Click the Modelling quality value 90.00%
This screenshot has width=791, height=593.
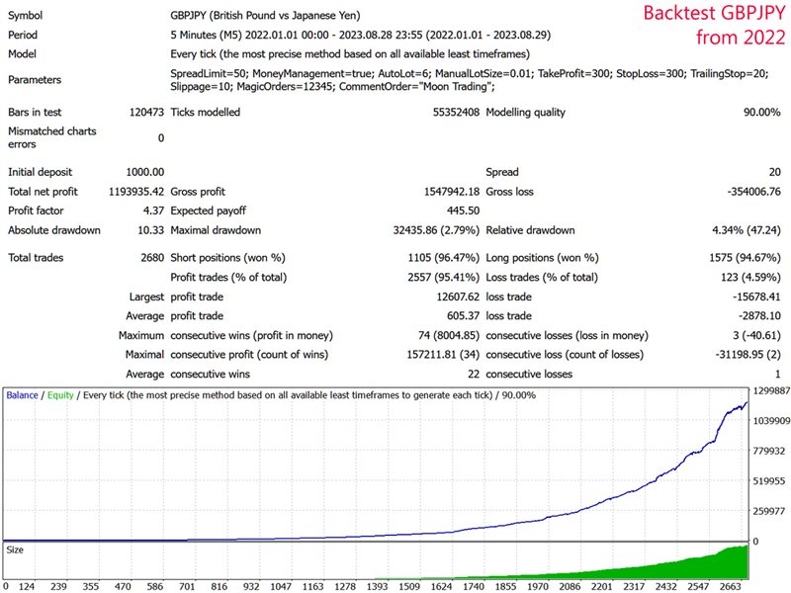tap(761, 112)
